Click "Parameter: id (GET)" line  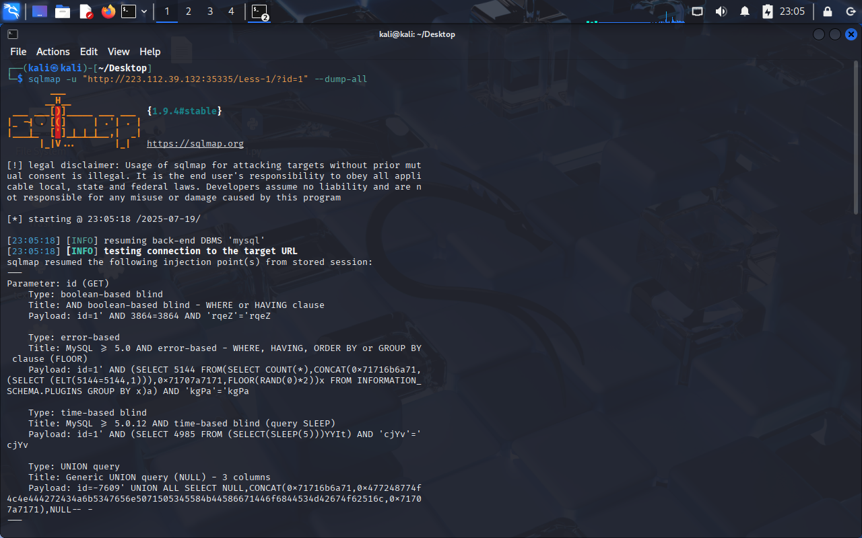[x=58, y=284]
